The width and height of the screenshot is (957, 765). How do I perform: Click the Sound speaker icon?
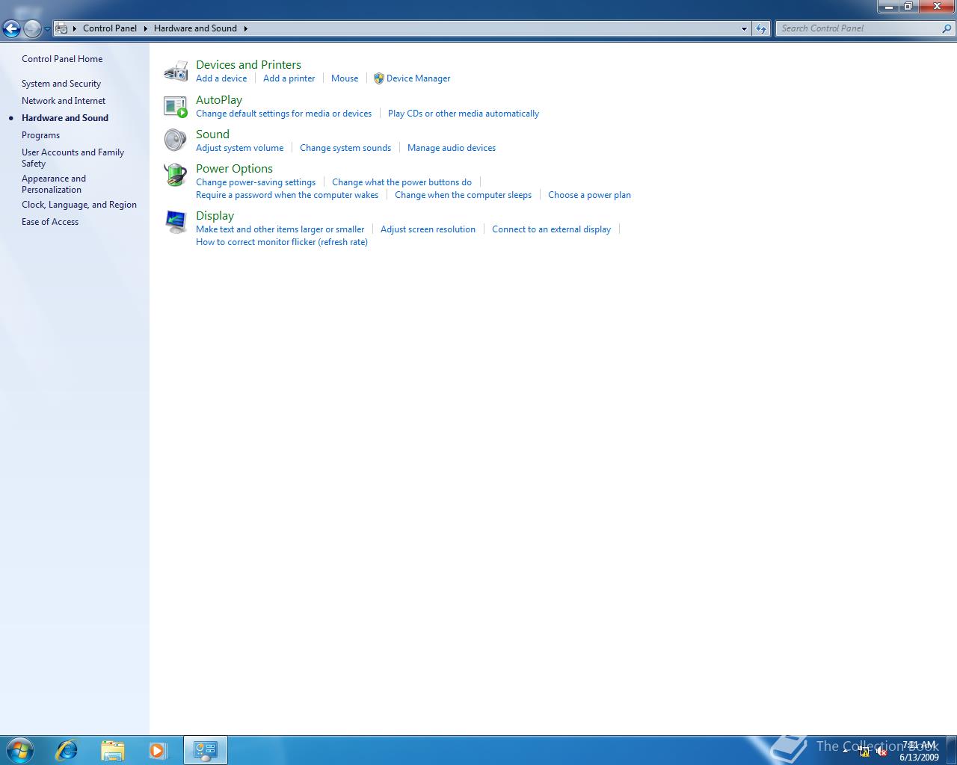pos(176,140)
